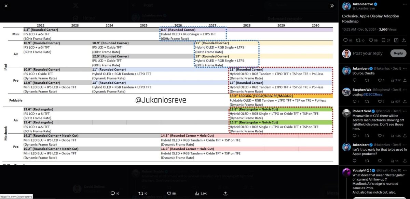Reply to Robert Scoble's CES comment
This screenshot has height=199, width=410.
click(354, 136)
